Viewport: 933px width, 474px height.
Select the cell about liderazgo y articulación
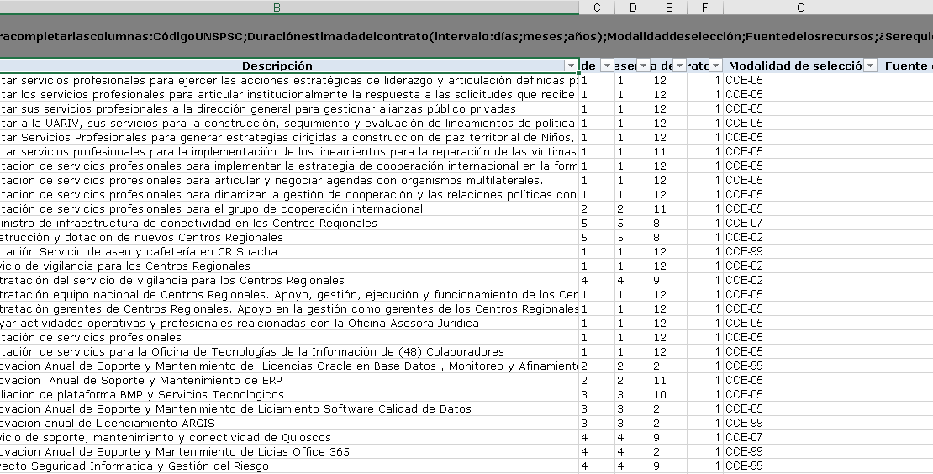click(x=289, y=81)
